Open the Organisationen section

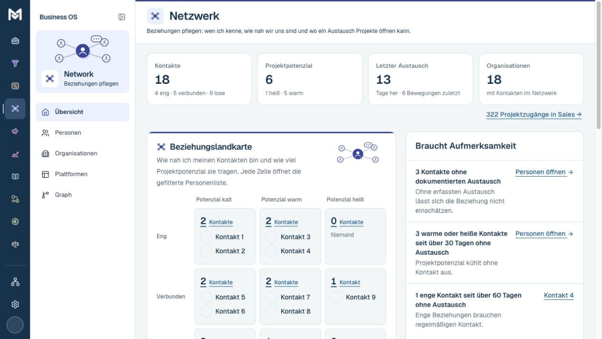coord(82,153)
